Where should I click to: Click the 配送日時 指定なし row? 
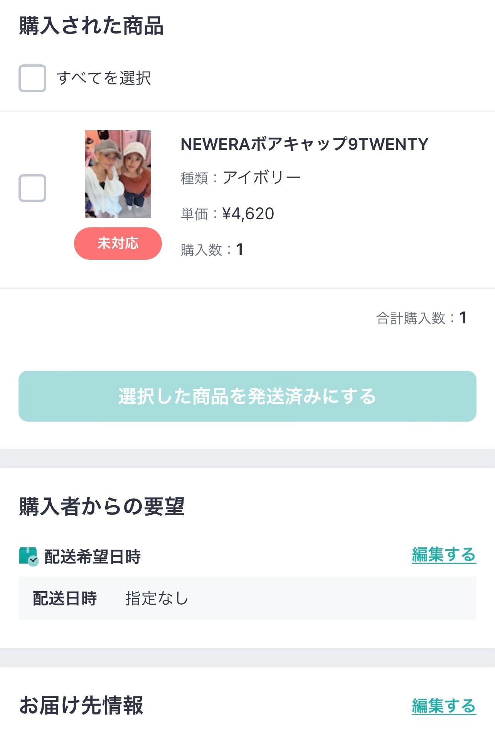(247, 598)
